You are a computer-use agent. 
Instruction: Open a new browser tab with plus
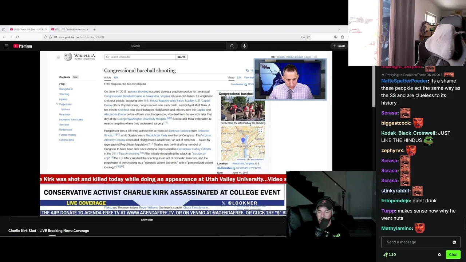(x=94, y=29)
